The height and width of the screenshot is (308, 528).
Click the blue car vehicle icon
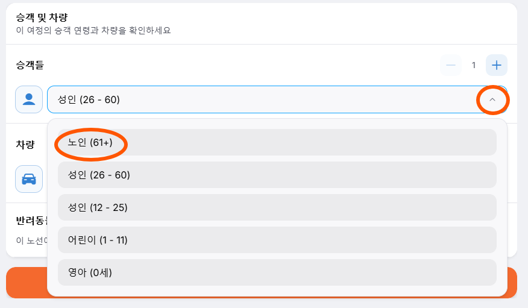pos(29,179)
